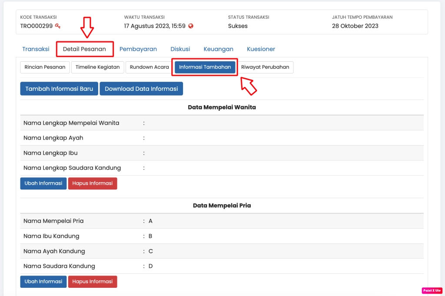The height and width of the screenshot is (296, 445).
Task: Go to the Diskusi tab
Action: (180, 49)
